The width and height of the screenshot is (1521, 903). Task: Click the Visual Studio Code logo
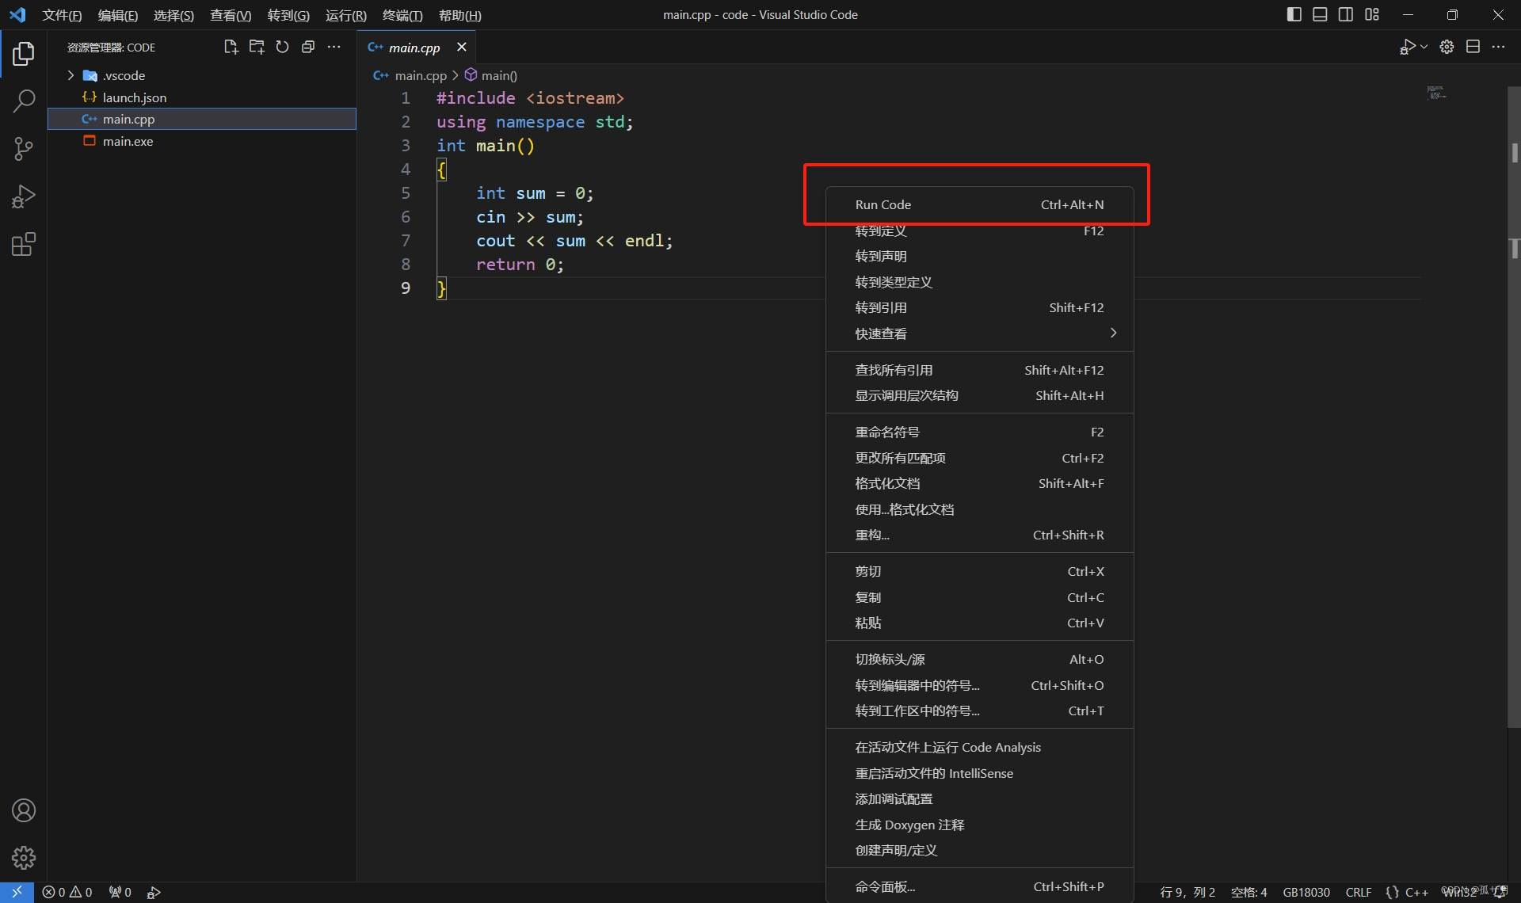(17, 15)
